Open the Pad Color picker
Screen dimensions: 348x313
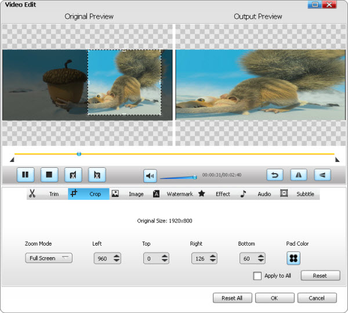293,258
